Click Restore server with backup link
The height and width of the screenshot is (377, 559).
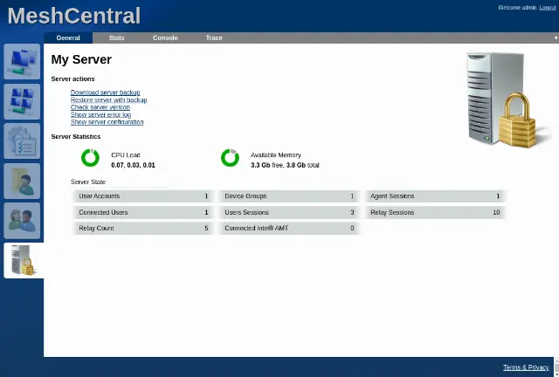pyautogui.click(x=108, y=99)
